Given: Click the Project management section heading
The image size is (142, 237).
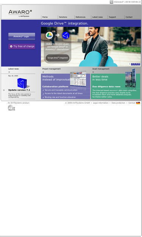Looking at the screenshot, I should [51, 69].
